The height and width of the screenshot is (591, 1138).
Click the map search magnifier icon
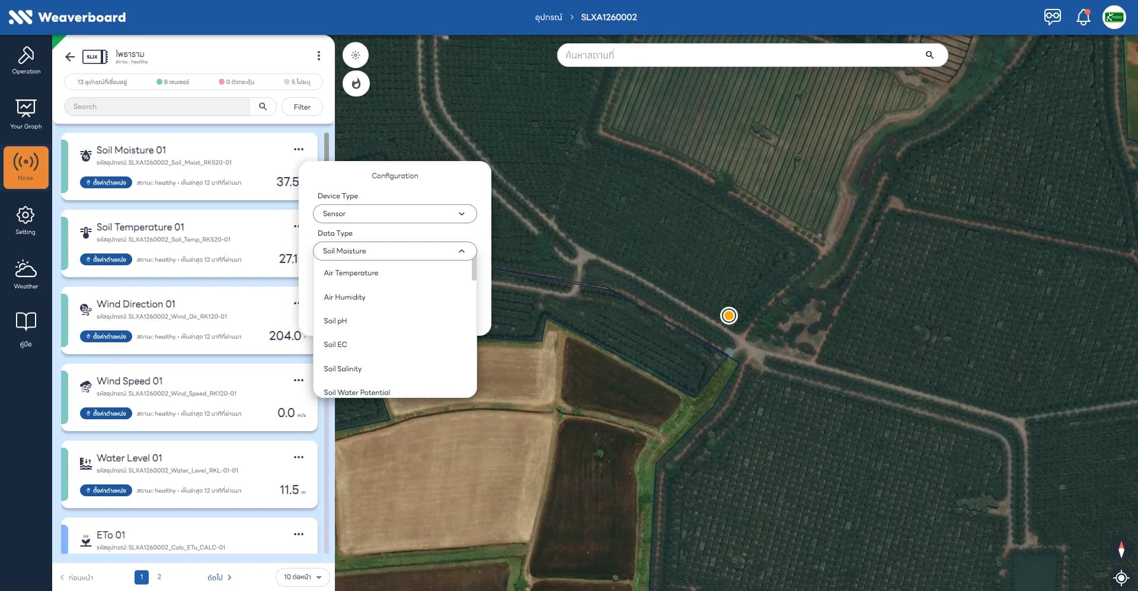929,55
